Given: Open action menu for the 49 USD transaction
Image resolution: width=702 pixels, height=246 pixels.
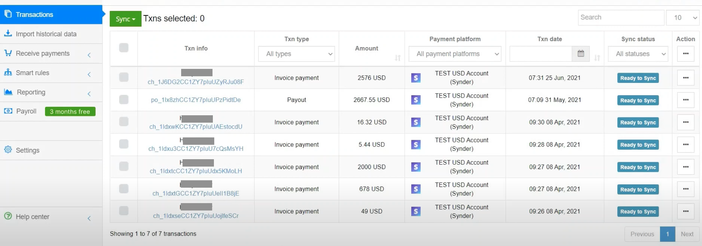Looking at the screenshot, I should click(686, 211).
